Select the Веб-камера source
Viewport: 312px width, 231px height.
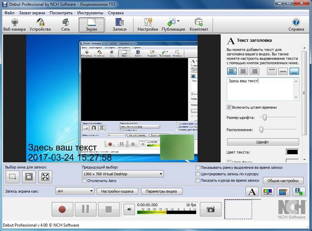pos(15,25)
